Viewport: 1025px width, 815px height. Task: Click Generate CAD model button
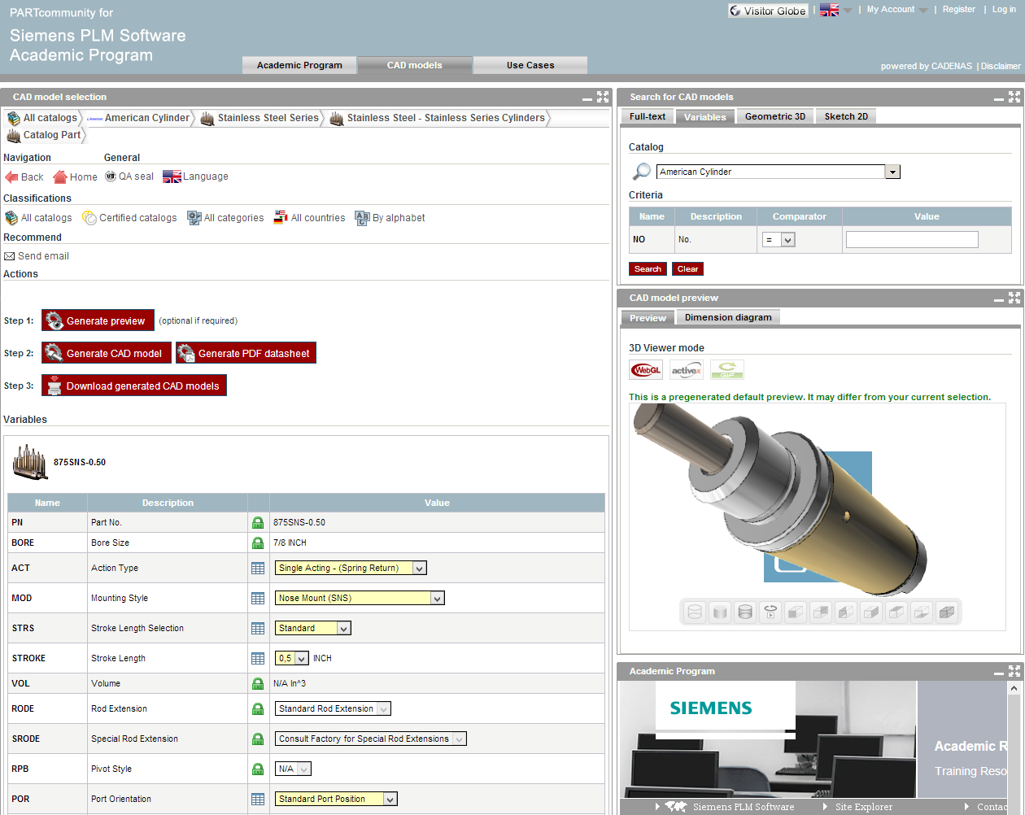point(107,354)
